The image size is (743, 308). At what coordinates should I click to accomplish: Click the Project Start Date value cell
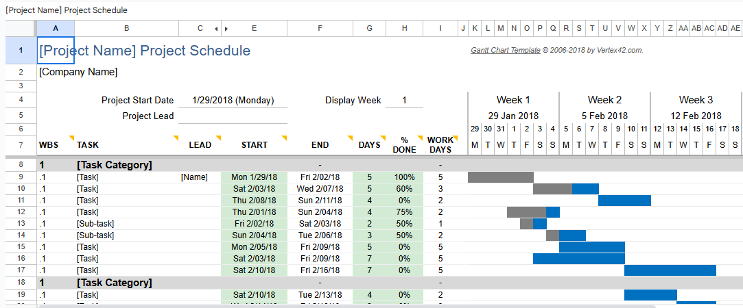233,101
